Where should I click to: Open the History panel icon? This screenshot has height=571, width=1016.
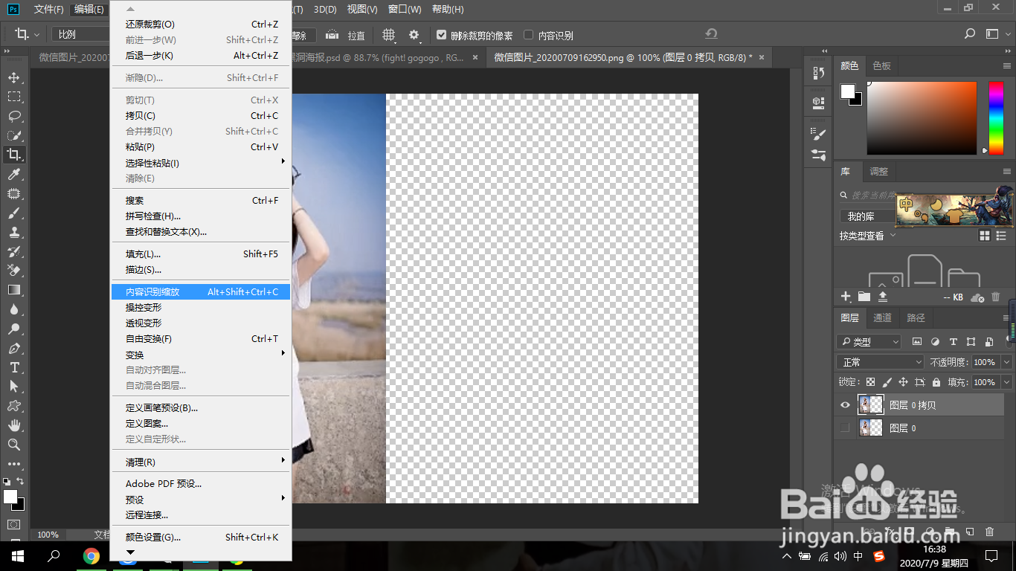pos(818,73)
